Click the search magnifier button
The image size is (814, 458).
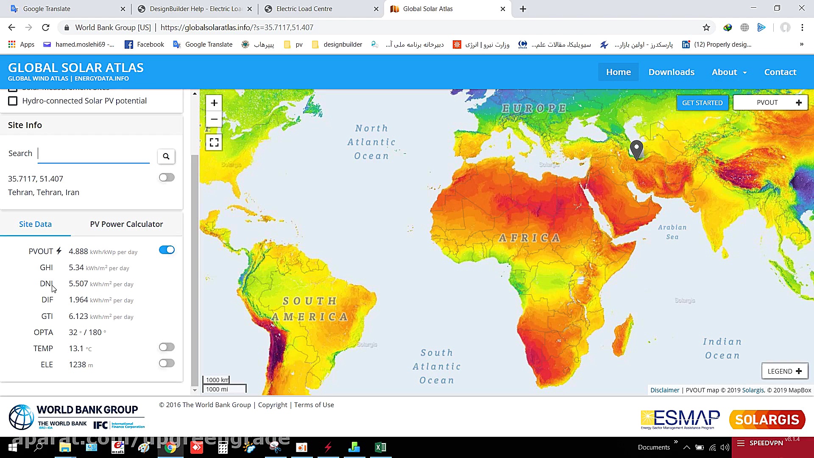click(166, 156)
